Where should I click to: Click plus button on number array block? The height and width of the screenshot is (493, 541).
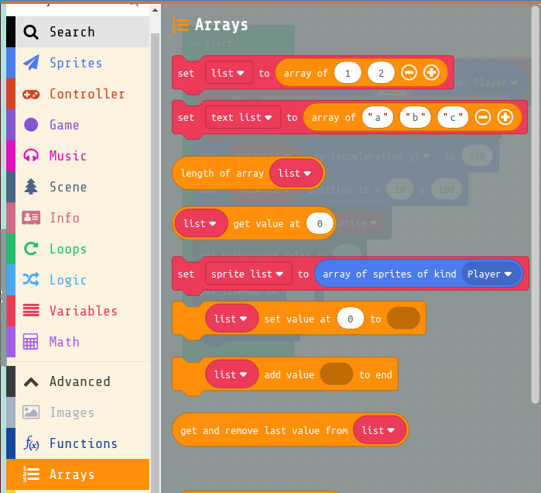431,73
